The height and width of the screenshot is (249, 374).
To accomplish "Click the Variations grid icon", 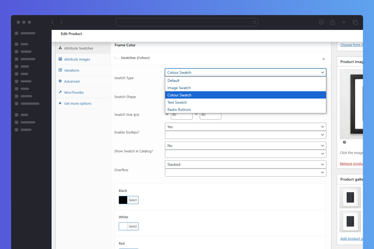I will click(60, 70).
